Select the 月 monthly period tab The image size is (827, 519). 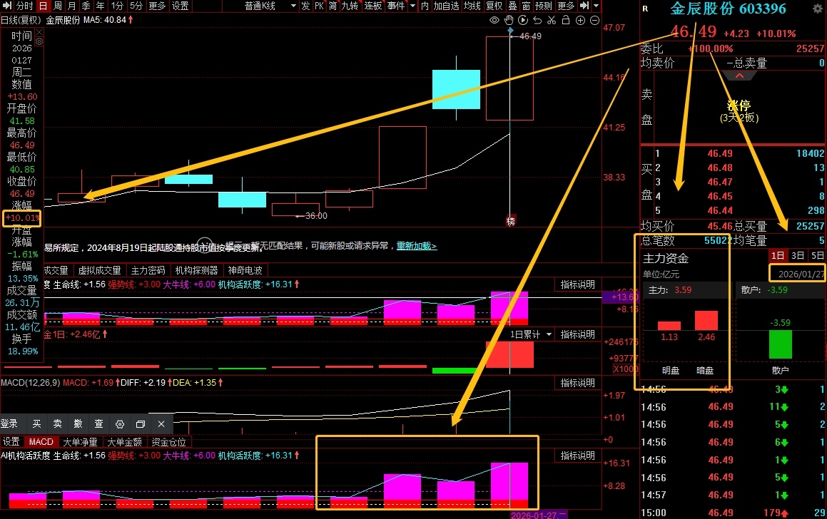pos(72,6)
